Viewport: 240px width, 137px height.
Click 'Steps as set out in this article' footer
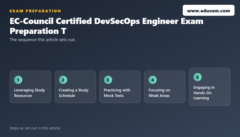coord(35,128)
